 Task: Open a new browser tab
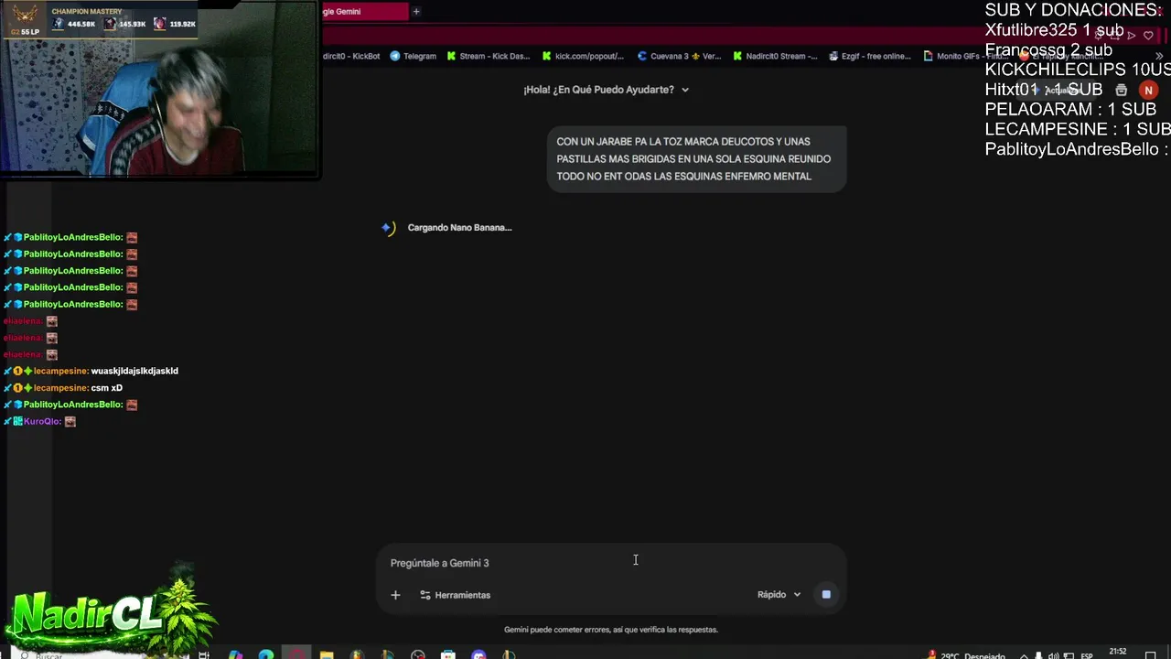coord(416,11)
